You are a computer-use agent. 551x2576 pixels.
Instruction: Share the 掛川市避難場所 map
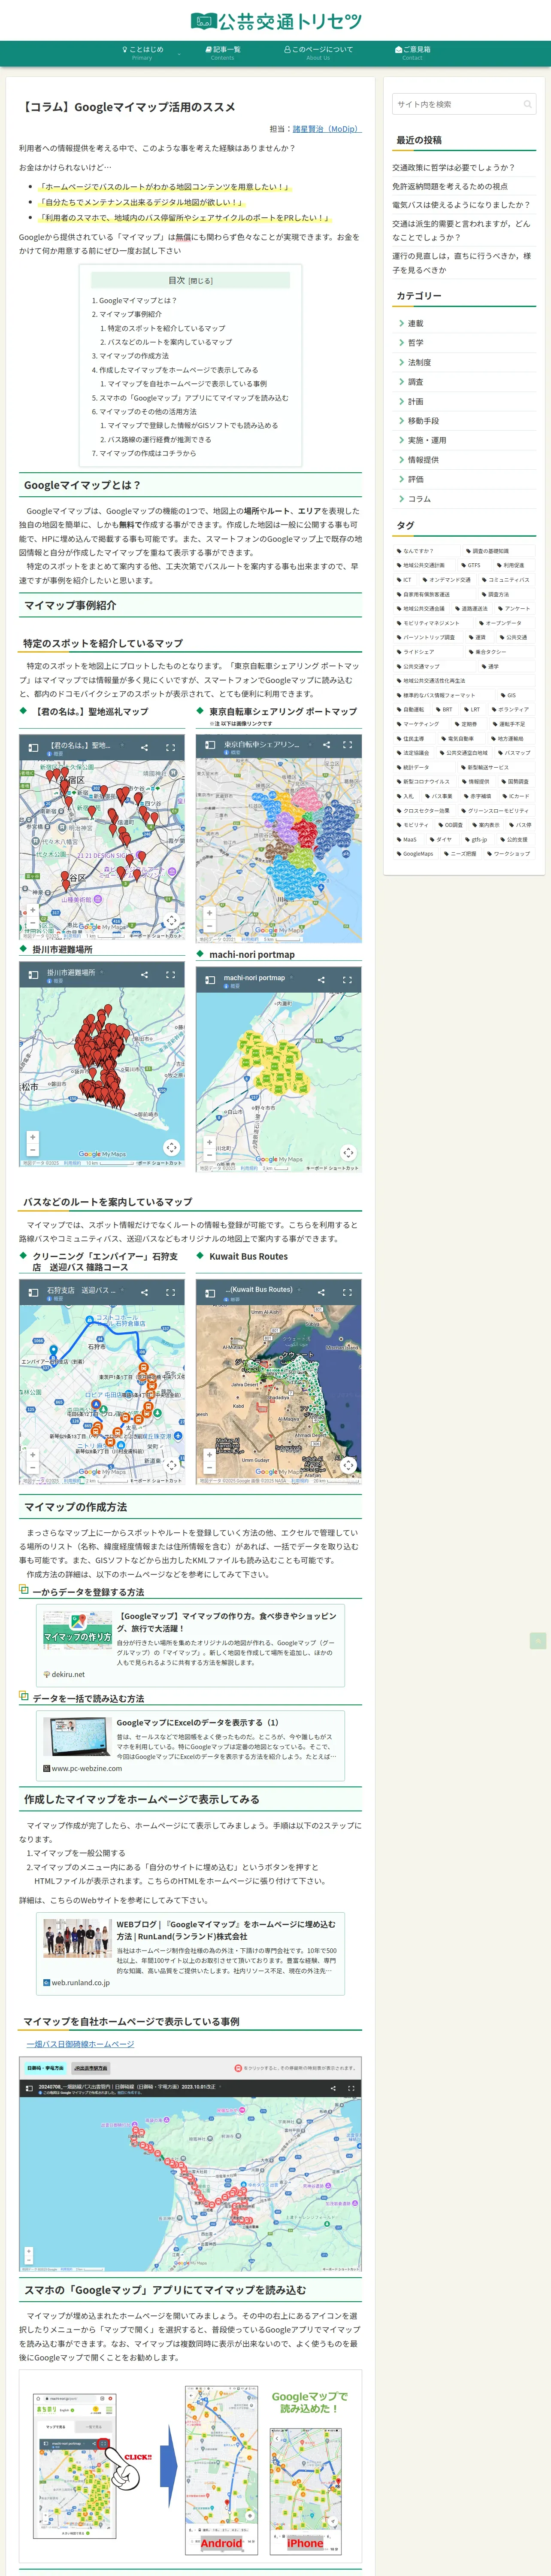[x=144, y=975]
